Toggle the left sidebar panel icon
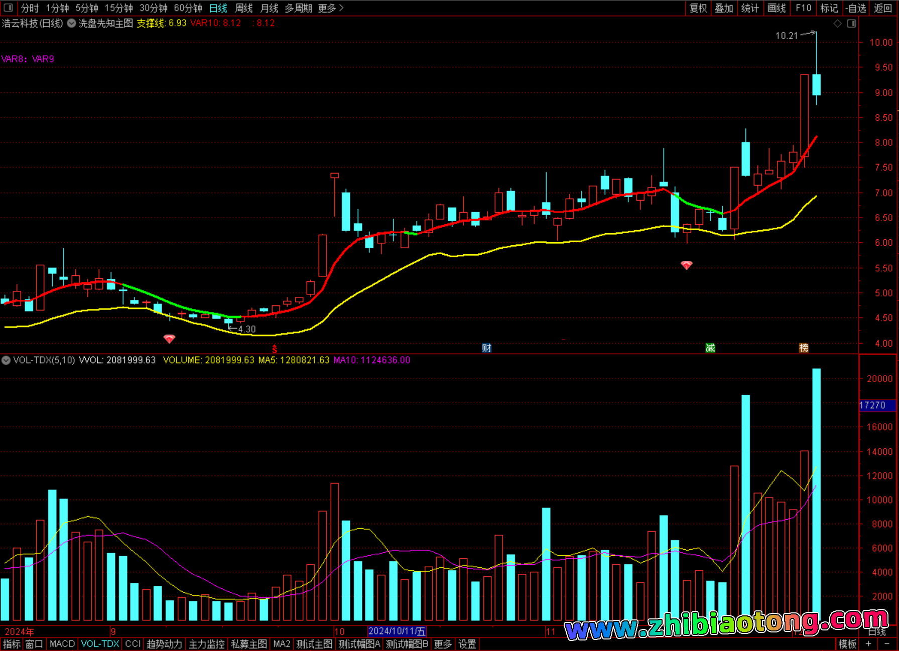The height and width of the screenshot is (651, 899). click(x=9, y=8)
